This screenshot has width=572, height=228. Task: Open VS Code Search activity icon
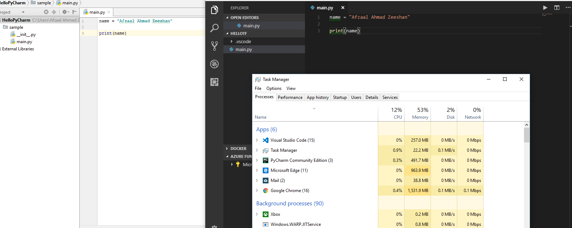click(x=214, y=28)
